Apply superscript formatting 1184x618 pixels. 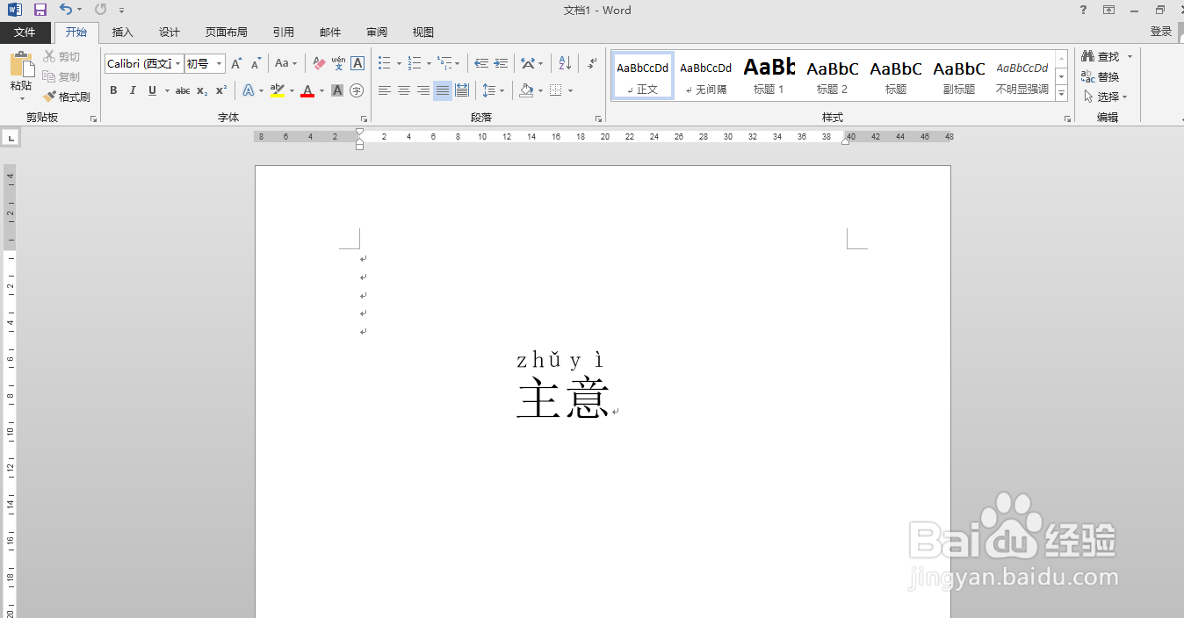point(221,90)
